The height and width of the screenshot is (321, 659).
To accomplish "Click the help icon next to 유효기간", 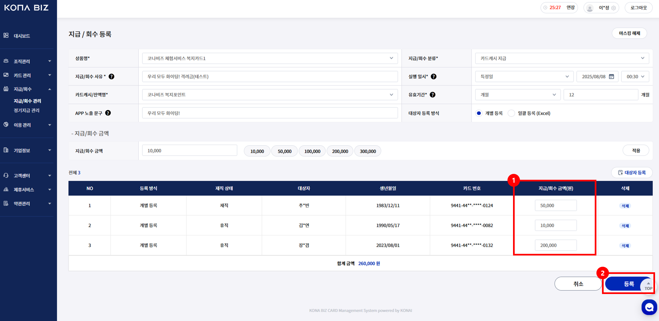I will click(433, 95).
